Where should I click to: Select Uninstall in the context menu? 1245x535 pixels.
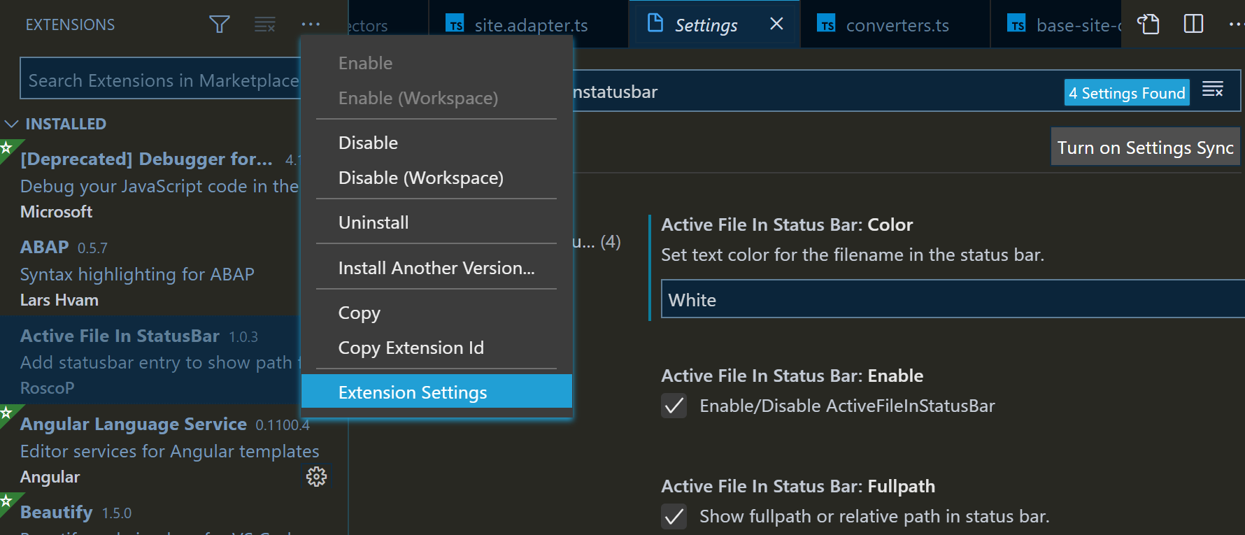point(373,222)
